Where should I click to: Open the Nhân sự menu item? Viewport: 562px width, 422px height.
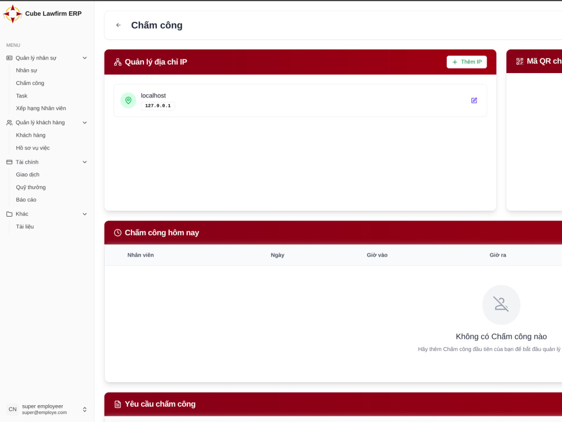[x=26, y=70]
